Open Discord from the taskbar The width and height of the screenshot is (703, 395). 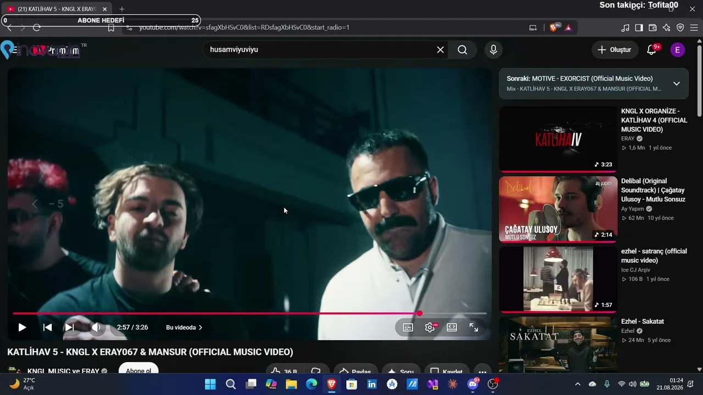(473, 384)
